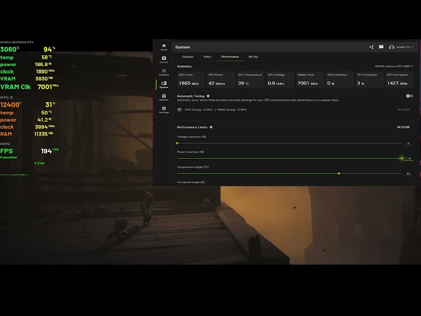
Task: Switch to the Video tab
Action: [207, 57]
